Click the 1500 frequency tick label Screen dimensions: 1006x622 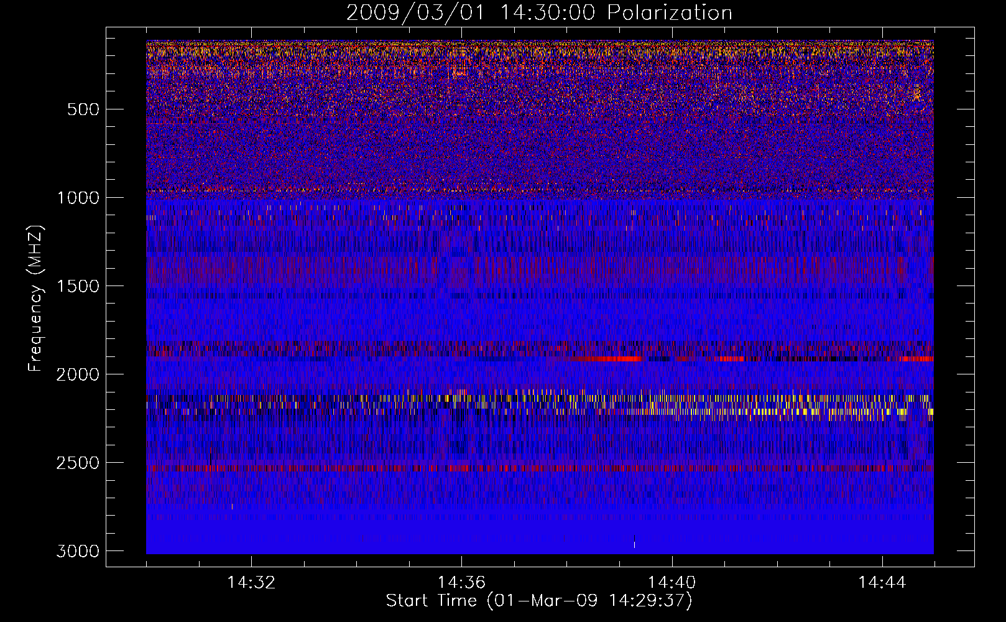coord(78,286)
